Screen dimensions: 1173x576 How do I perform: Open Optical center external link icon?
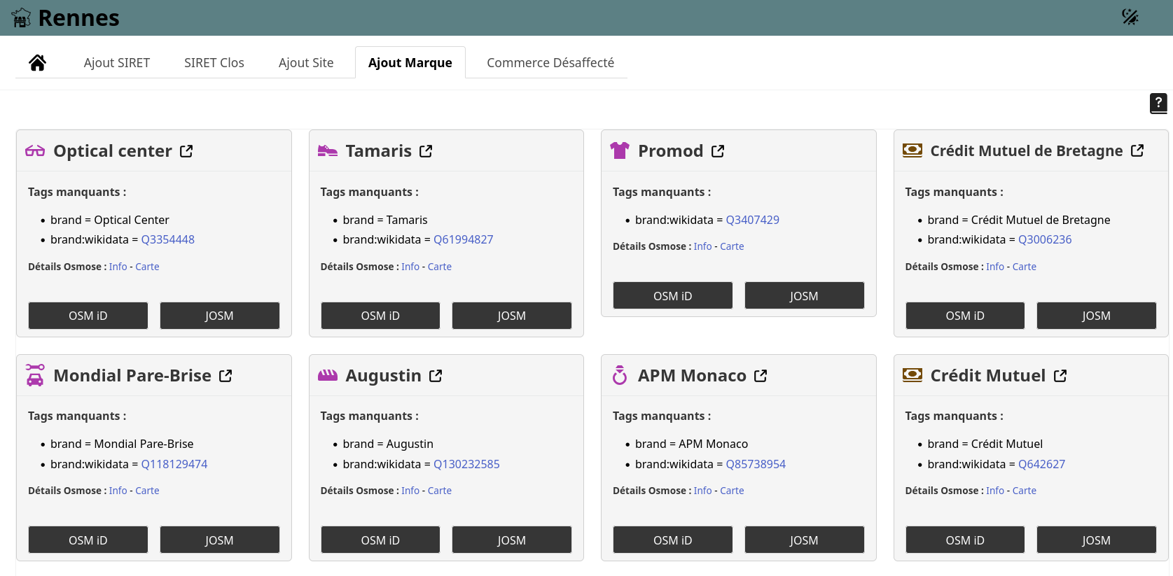(186, 151)
